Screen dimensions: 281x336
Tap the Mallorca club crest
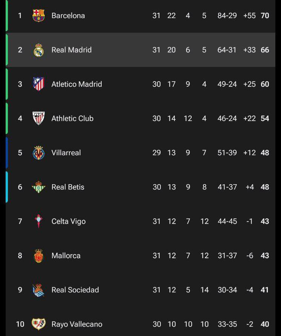(39, 256)
